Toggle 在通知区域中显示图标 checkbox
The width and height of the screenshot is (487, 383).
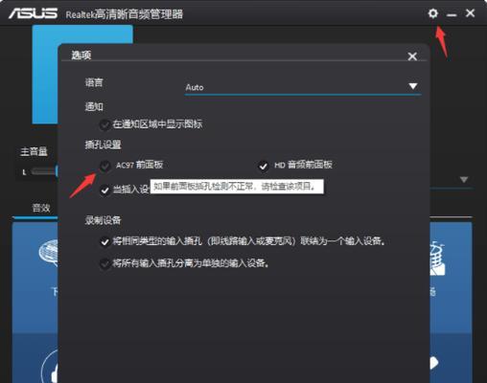tap(104, 124)
